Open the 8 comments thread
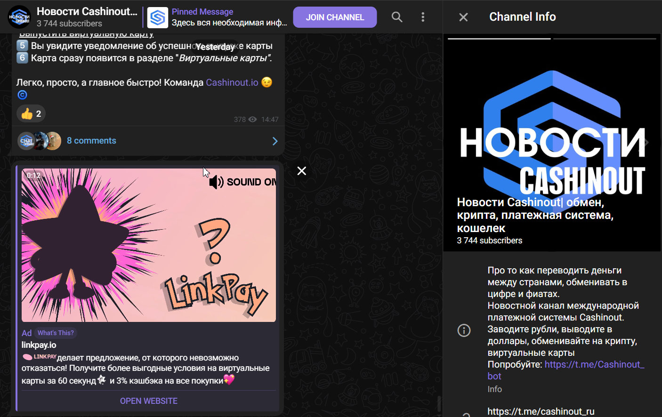Viewport: 662px width, 417px height. click(x=91, y=141)
